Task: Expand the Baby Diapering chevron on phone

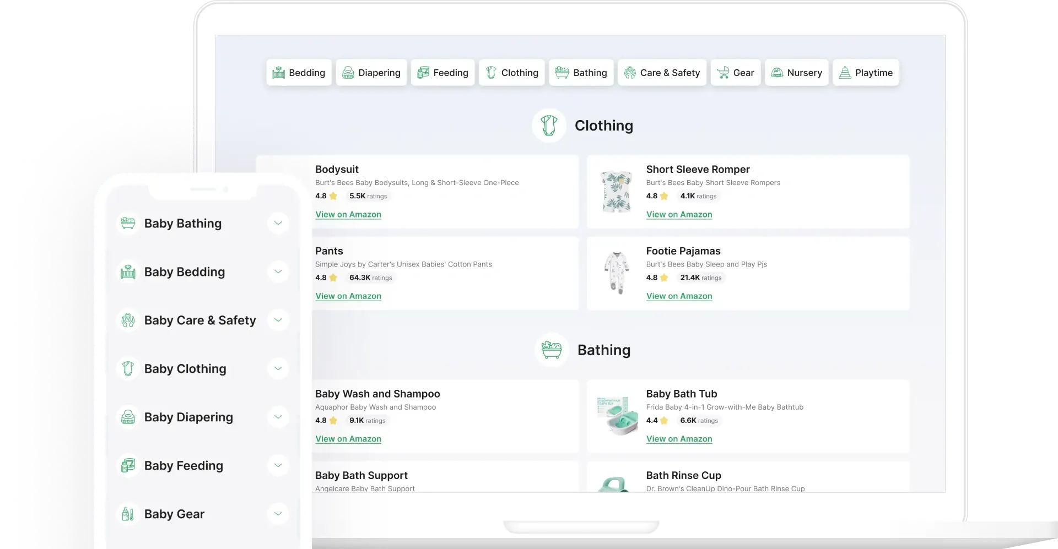Action: point(278,417)
